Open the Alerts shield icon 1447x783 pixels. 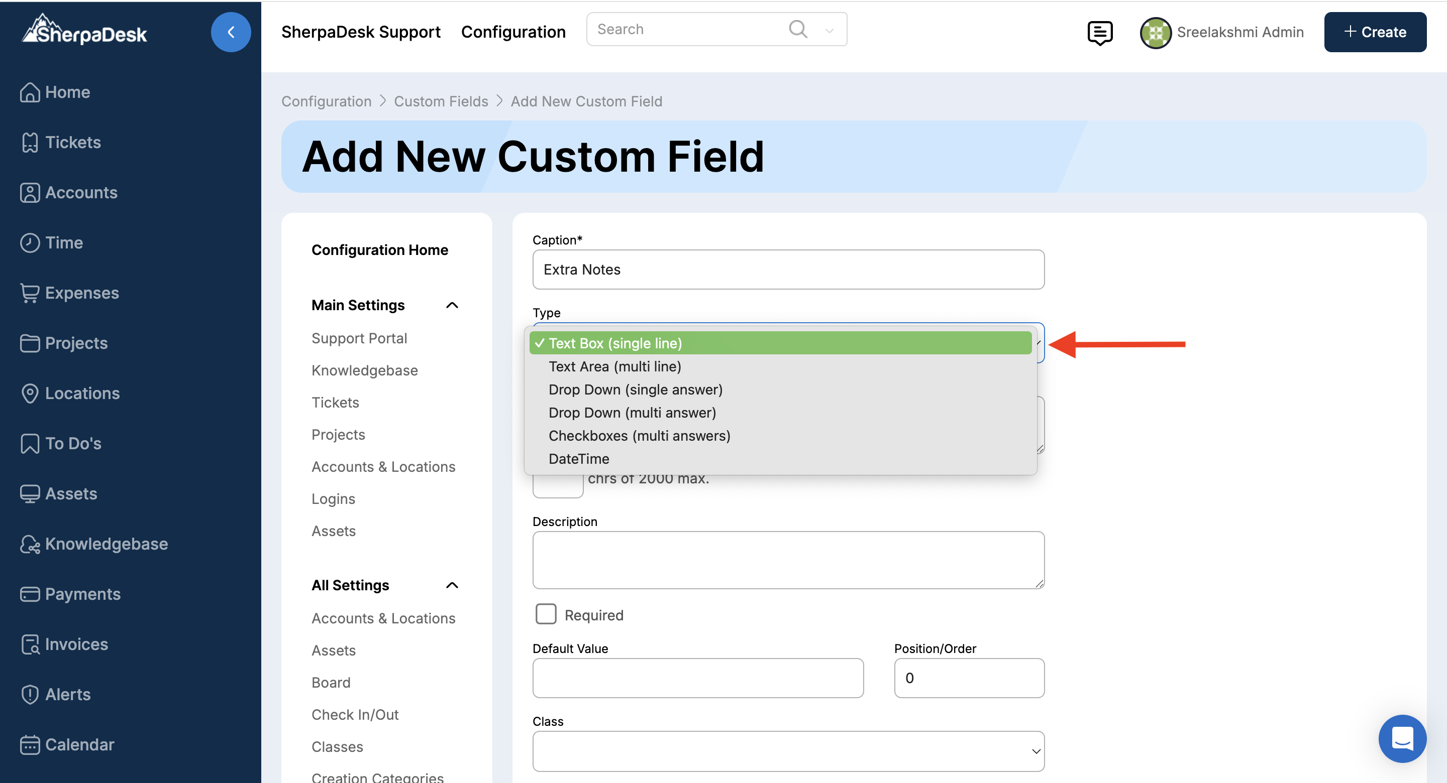(29, 694)
